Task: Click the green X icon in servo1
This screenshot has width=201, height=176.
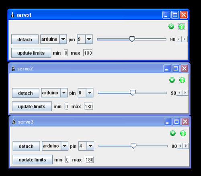Action: [171, 27]
